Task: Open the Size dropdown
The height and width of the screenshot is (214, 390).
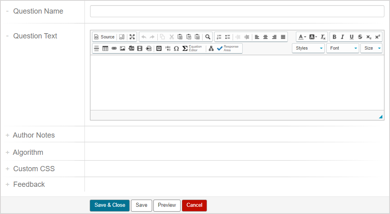Action: click(371, 48)
